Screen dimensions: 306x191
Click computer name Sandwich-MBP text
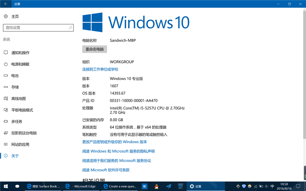coord(123,41)
